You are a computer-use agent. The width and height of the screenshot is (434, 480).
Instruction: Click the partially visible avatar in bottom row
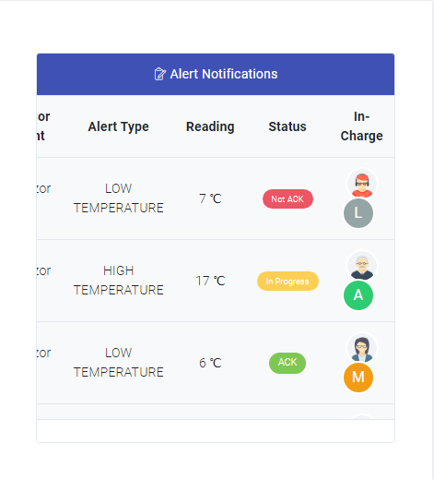pos(362,417)
